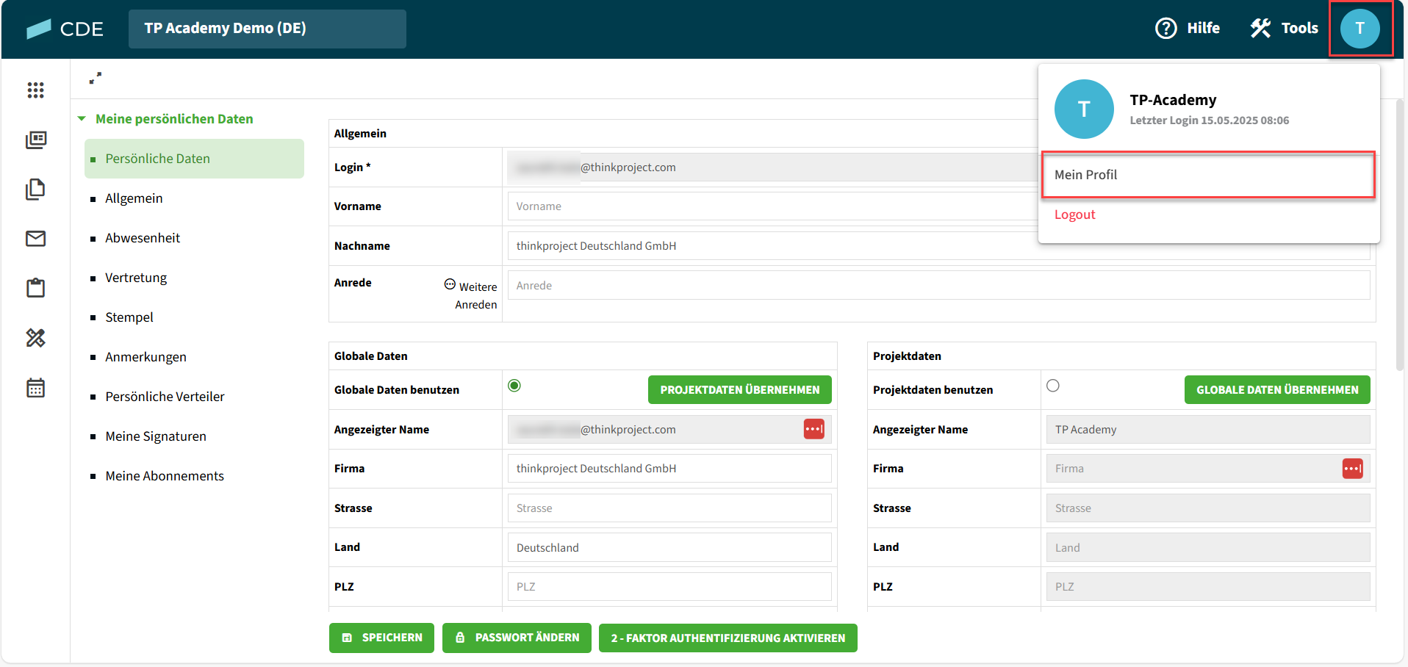
Task: Open Anmerkungen settings item
Action: [x=146, y=357]
